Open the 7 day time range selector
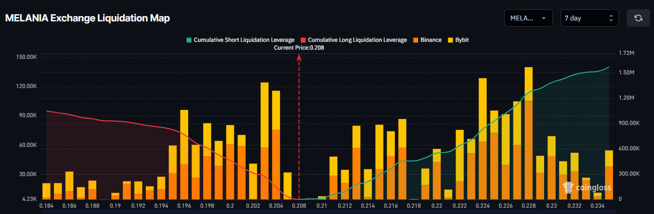This screenshot has width=654, height=214. coord(589,18)
